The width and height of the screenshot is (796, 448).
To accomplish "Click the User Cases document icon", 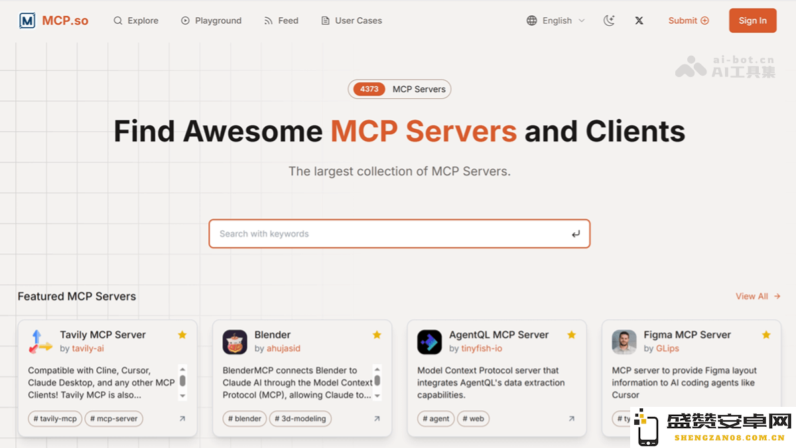I will (x=325, y=21).
